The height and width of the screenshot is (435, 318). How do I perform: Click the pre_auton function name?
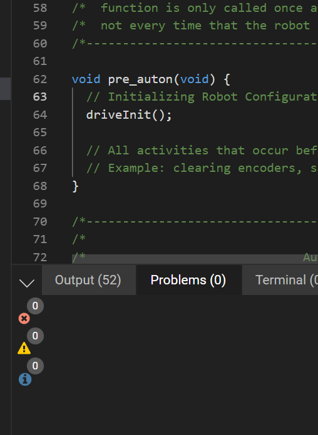(x=140, y=79)
